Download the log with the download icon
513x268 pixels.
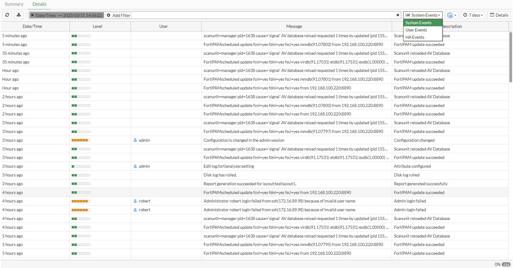(x=19, y=15)
